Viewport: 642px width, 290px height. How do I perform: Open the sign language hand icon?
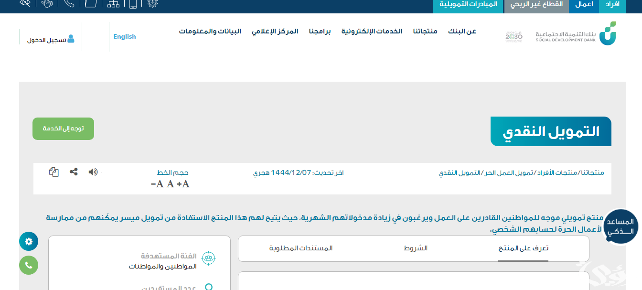pos(47,3)
